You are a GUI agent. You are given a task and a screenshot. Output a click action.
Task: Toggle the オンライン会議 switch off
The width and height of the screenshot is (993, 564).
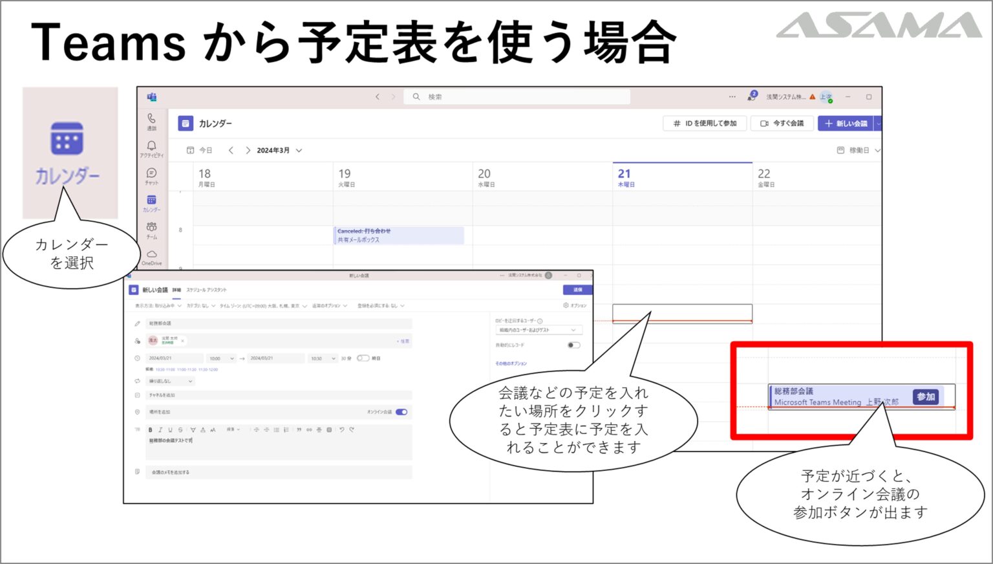tap(401, 412)
